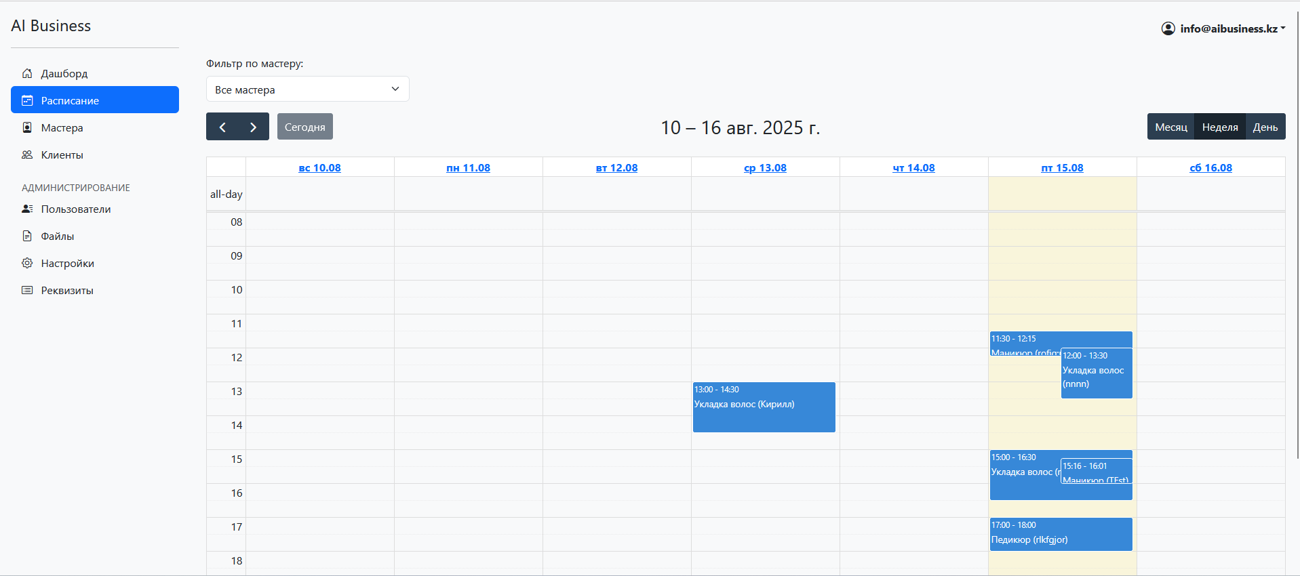Viewport: 1300px width, 576px height.
Task: Select the Неделя view
Action: tap(1219, 127)
